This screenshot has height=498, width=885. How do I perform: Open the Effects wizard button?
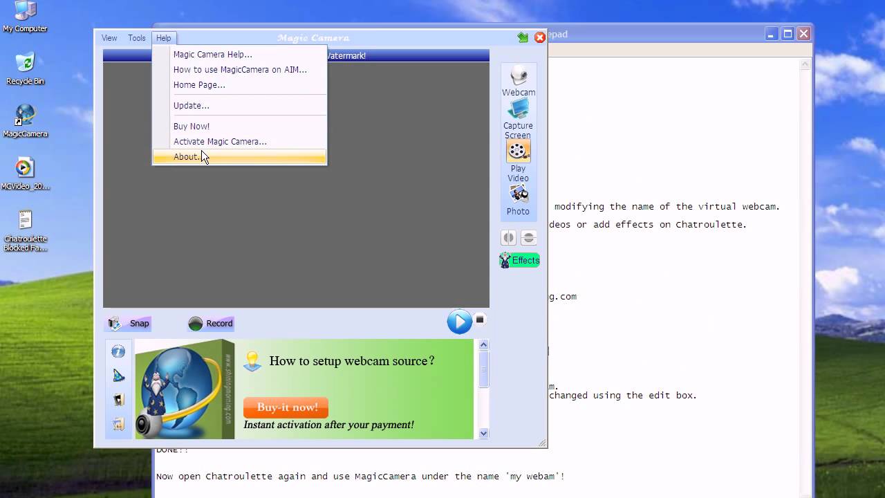click(519, 260)
